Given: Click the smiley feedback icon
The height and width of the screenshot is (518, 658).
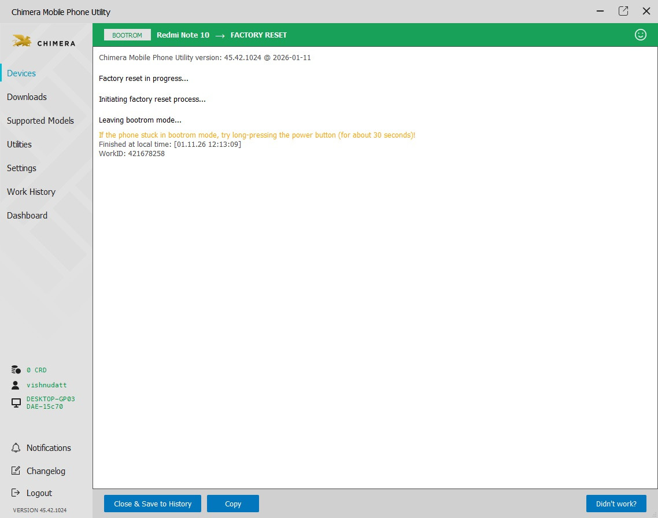Looking at the screenshot, I should [641, 35].
